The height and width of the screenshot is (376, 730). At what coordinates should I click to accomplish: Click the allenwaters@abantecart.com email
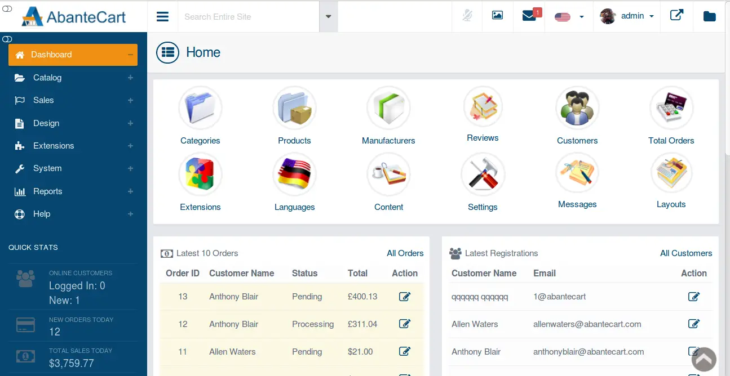click(x=587, y=324)
